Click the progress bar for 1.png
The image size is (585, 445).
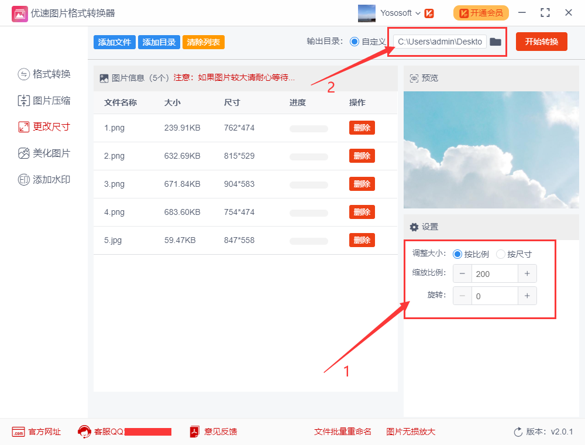(x=309, y=128)
